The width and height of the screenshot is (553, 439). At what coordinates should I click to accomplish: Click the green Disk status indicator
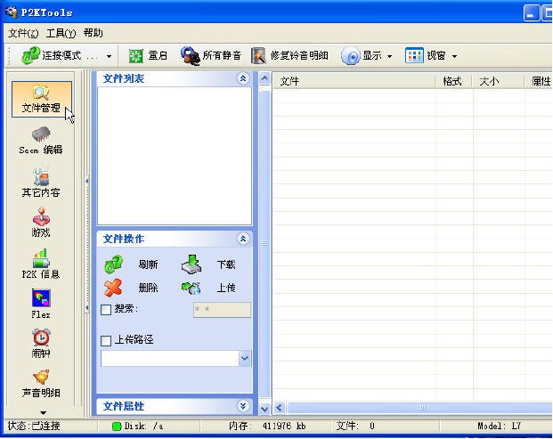(117, 427)
